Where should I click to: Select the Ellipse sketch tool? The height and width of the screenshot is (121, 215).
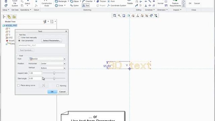coord(75,1)
